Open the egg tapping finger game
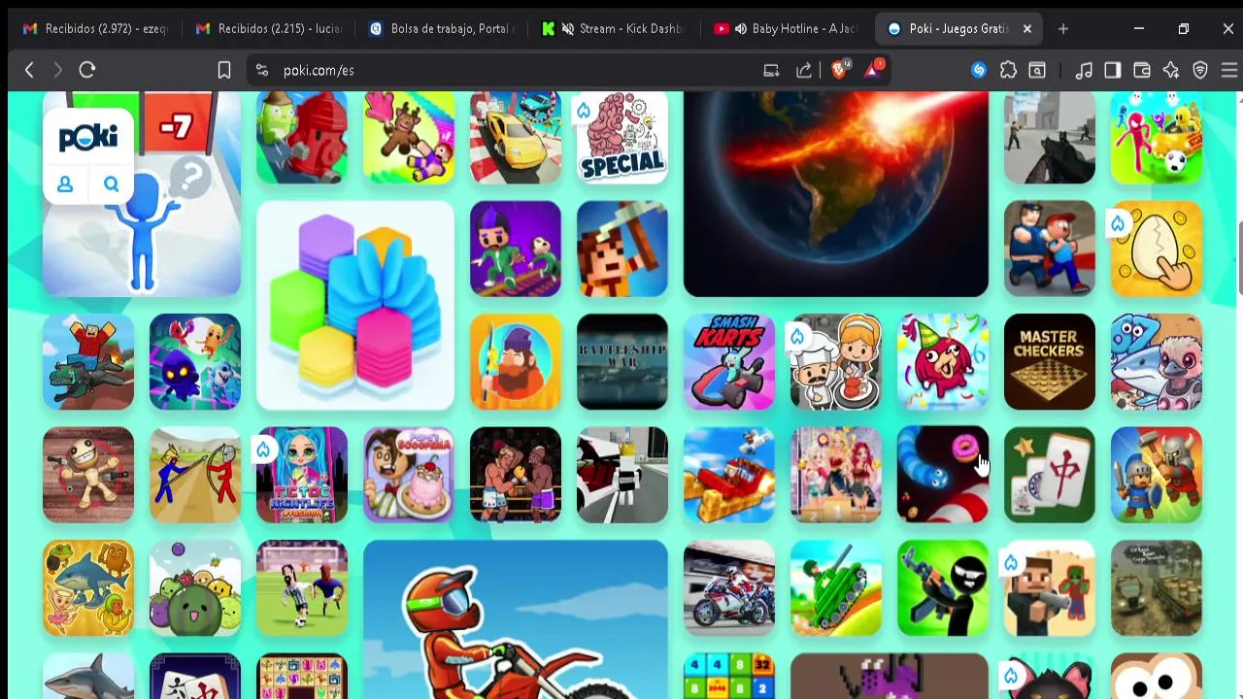The image size is (1243, 699). (x=1157, y=250)
